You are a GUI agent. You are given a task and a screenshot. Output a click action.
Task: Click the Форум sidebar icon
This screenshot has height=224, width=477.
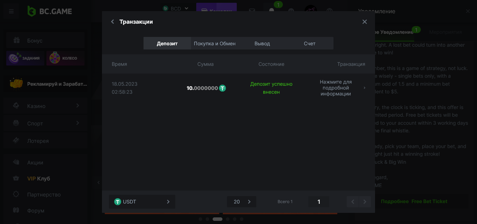tap(16, 210)
